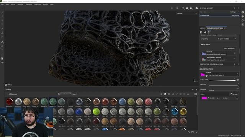Filter assets by materials icon
Screen dimensions: 245x137
pos(162,94)
